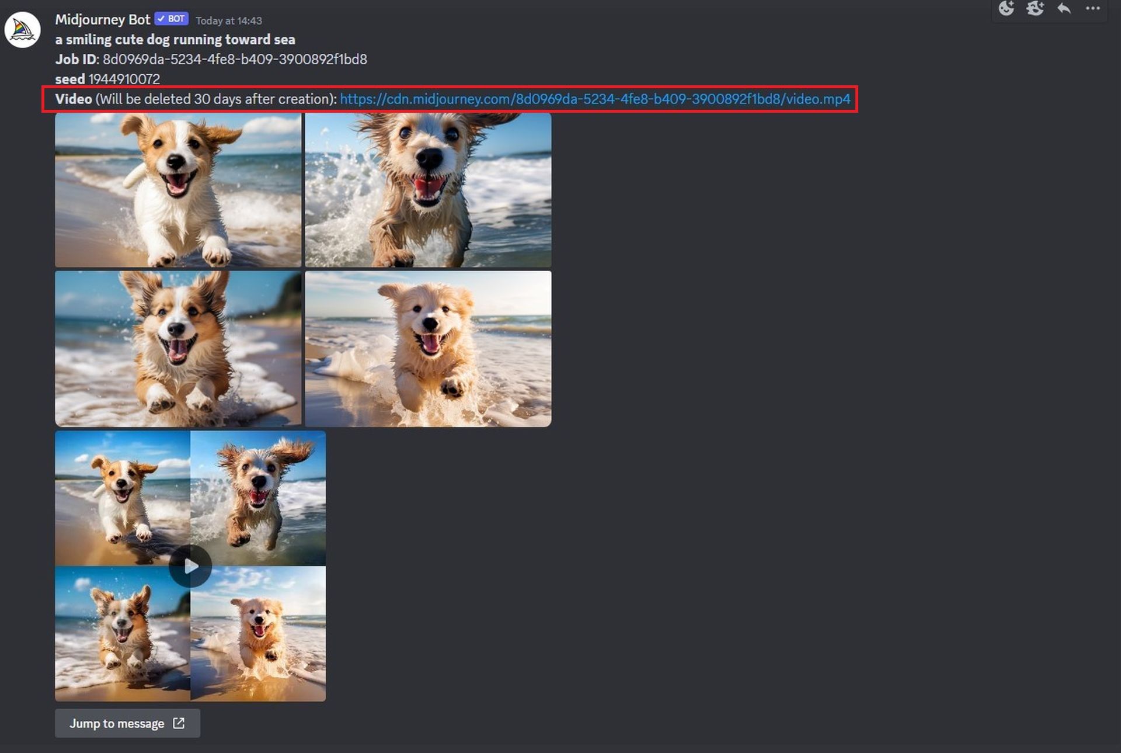Open the video MP4 link
This screenshot has width=1121, height=753.
pos(594,99)
